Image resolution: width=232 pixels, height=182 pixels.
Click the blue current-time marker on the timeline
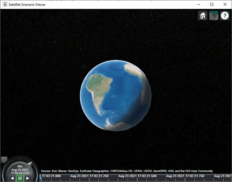click(41, 179)
